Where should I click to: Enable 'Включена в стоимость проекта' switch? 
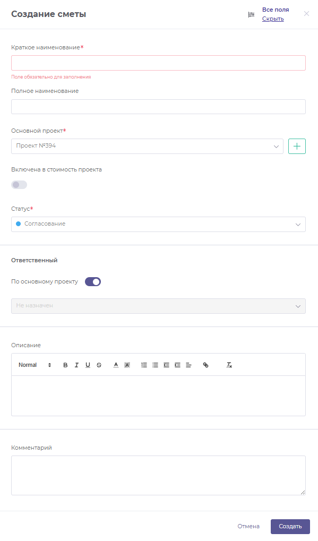pos(19,185)
